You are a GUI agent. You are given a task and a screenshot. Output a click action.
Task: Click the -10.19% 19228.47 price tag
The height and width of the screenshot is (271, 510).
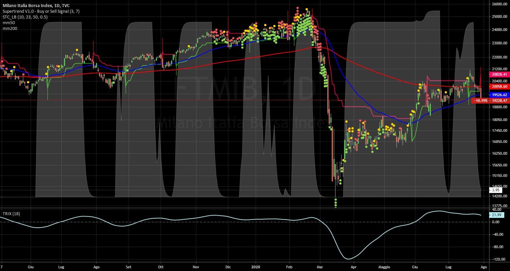tap(490, 101)
